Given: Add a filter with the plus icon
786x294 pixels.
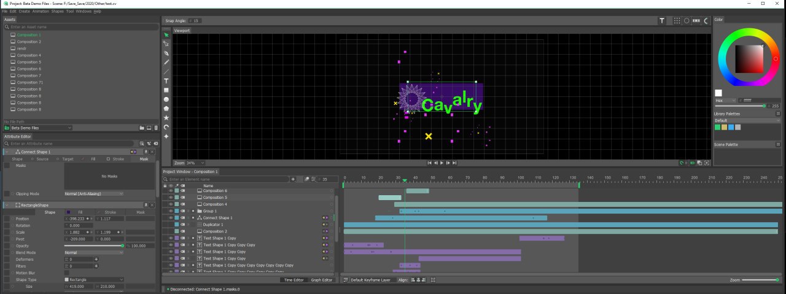Looking at the screenshot, I should coord(96,266).
